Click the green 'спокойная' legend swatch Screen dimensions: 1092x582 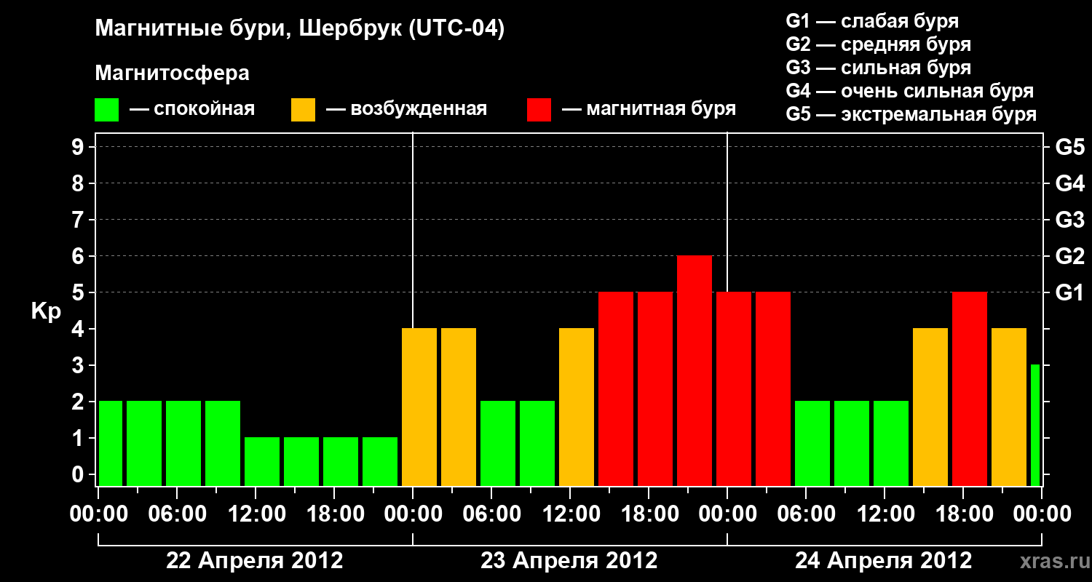click(106, 110)
